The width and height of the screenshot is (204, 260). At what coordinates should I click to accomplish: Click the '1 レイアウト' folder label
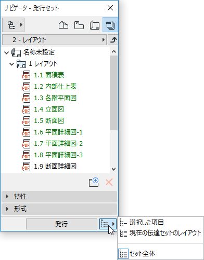(x=43, y=64)
